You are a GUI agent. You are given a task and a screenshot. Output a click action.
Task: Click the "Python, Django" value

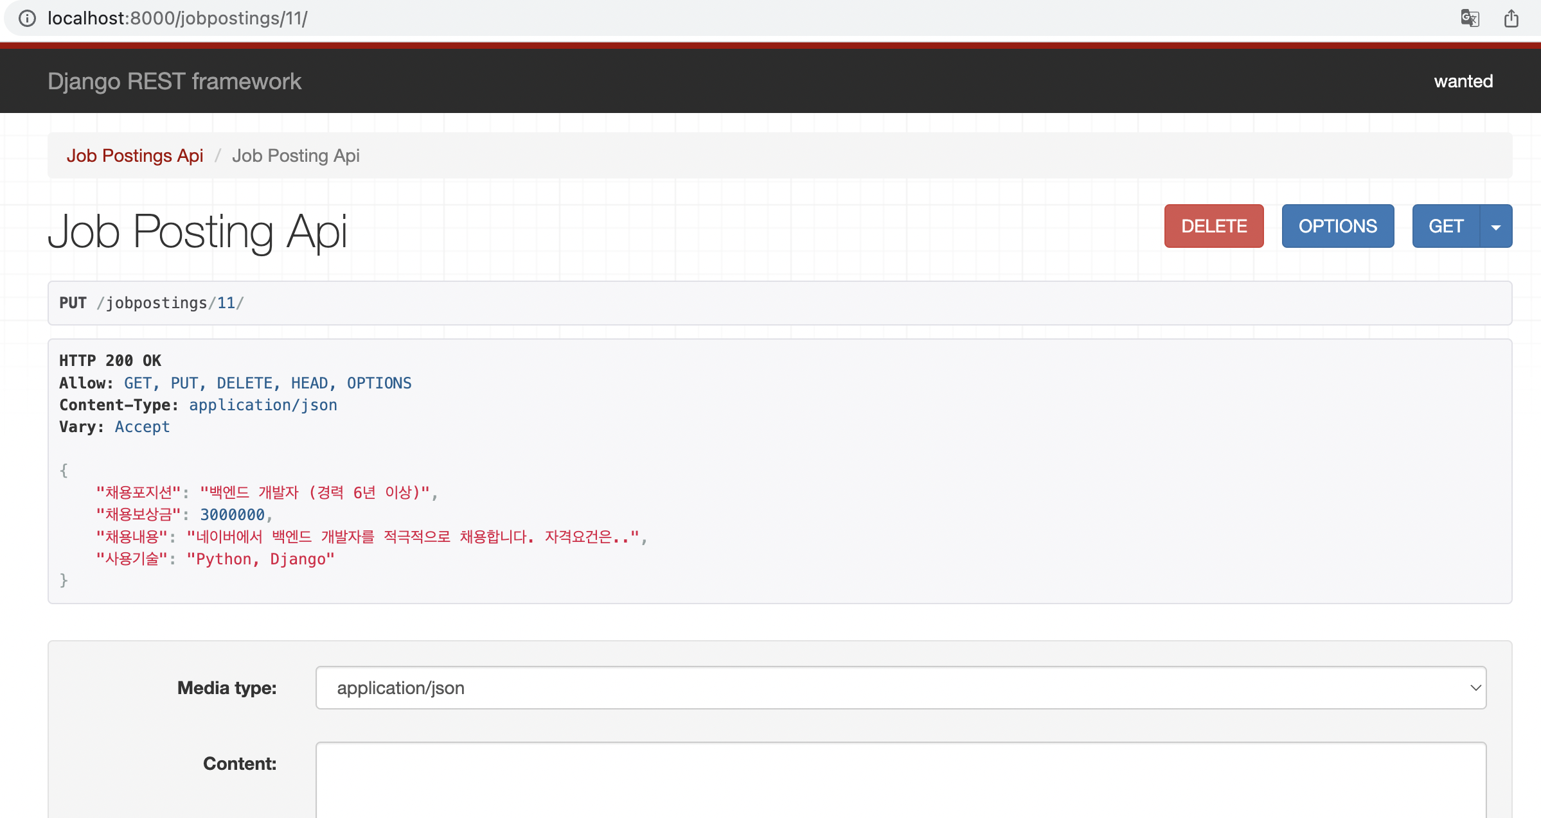pyautogui.click(x=261, y=559)
